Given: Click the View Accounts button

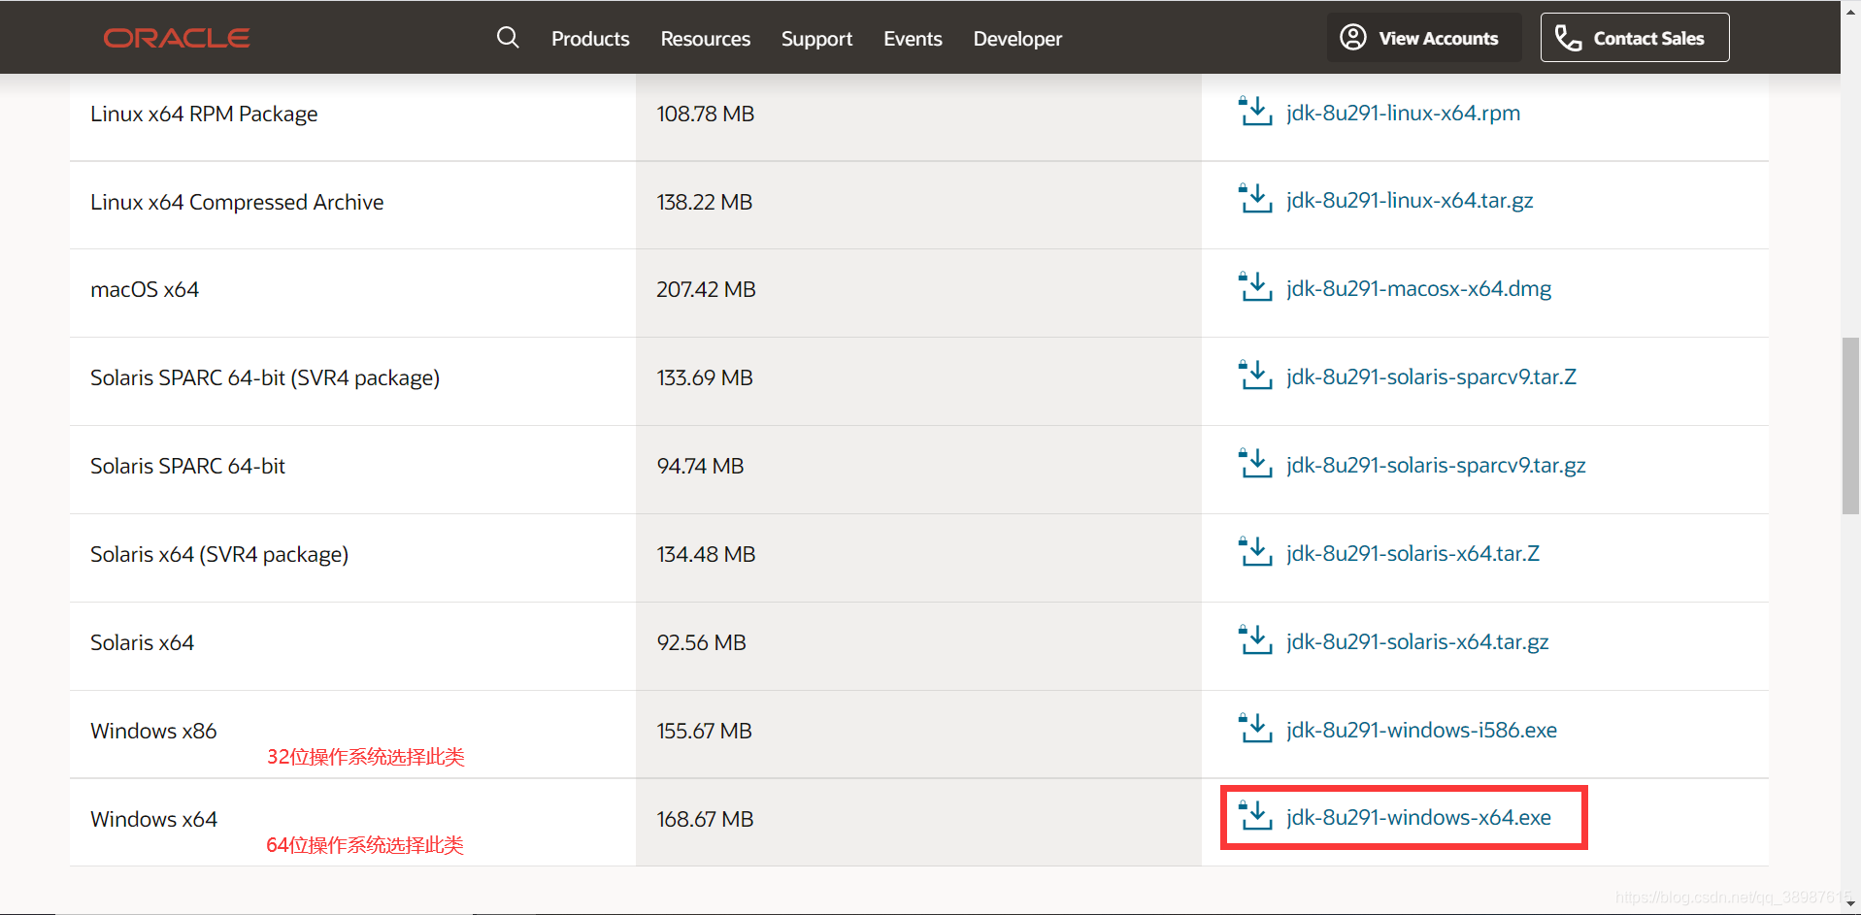Looking at the screenshot, I should coord(1424,38).
